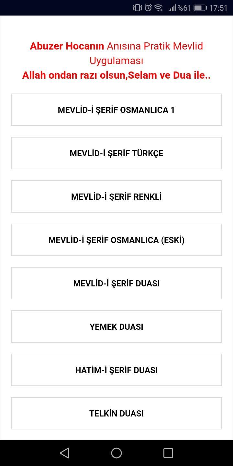Tap the Android home circle icon
This screenshot has width=233, height=466.
point(116,453)
